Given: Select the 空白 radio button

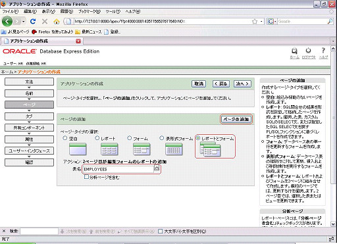Looking at the screenshot, I should tap(65, 138).
